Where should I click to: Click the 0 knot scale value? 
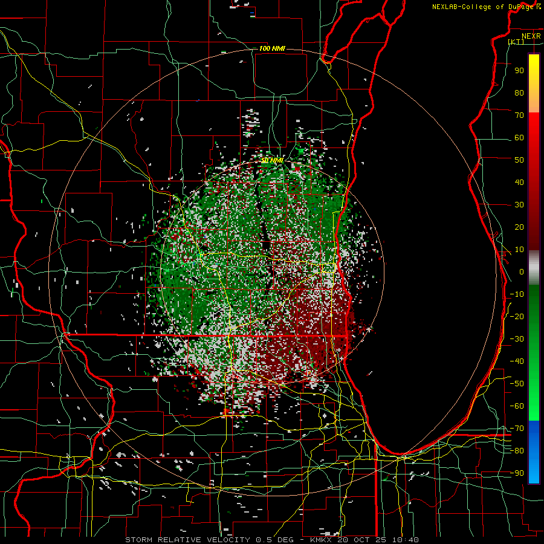[522, 271]
